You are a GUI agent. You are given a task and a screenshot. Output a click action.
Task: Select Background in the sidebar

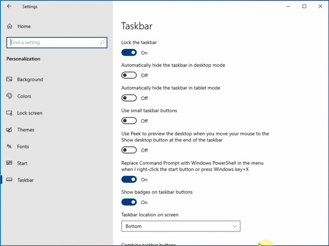click(30, 79)
